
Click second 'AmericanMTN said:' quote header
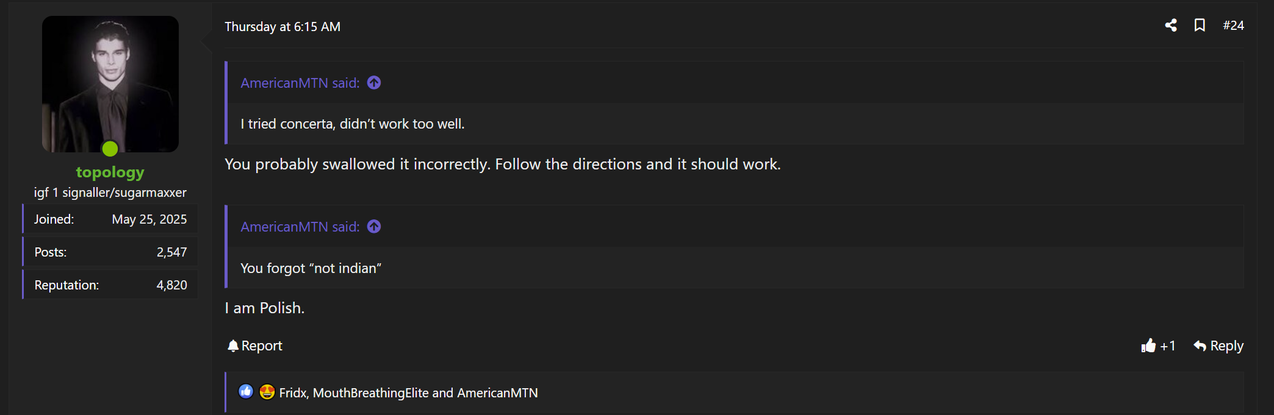tap(300, 227)
